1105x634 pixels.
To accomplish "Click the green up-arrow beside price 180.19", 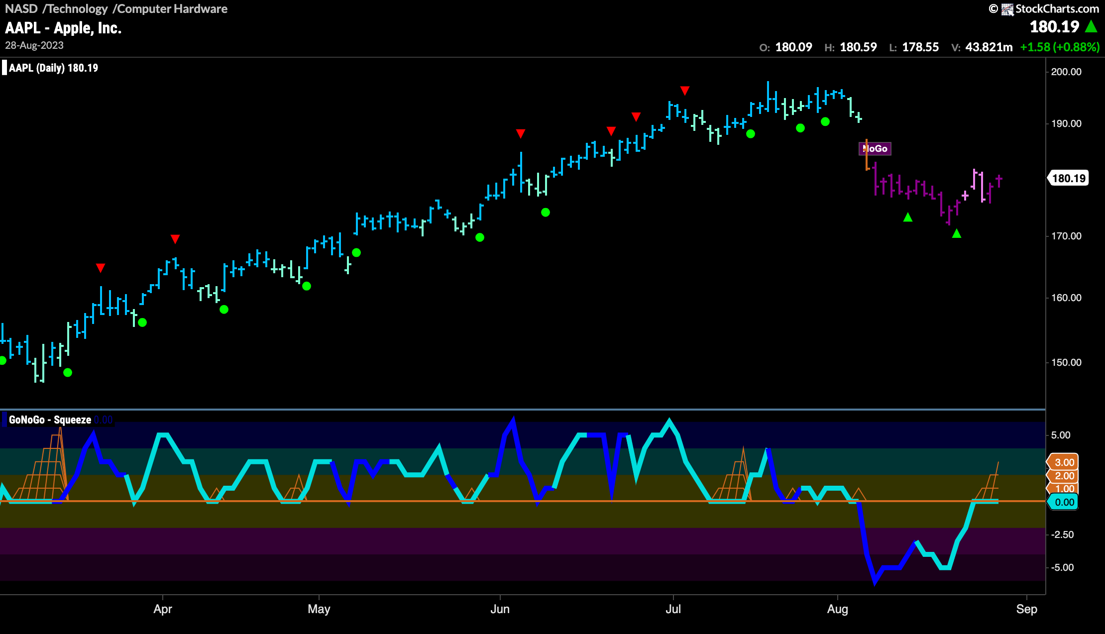I will tap(1091, 26).
